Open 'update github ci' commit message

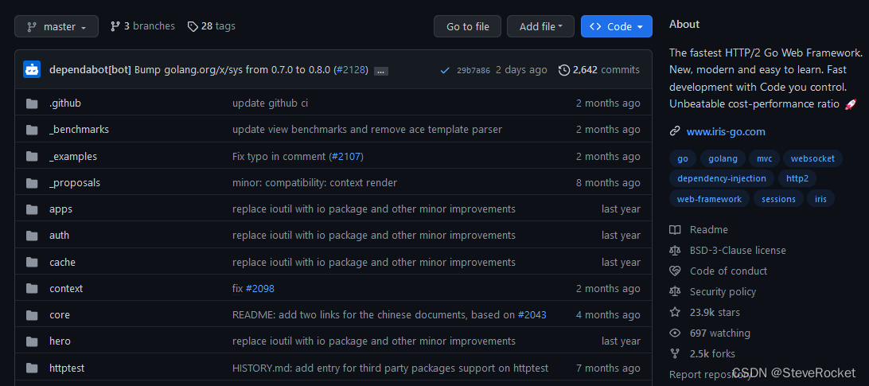(x=270, y=103)
